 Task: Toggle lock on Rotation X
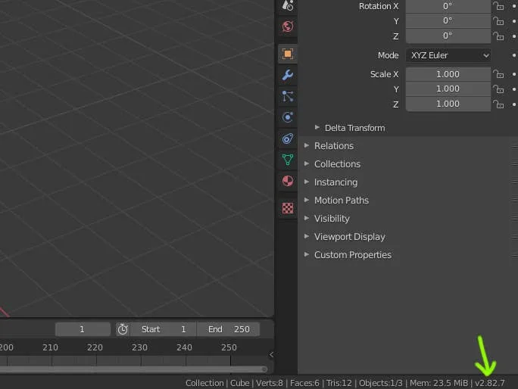pos(498,6)
